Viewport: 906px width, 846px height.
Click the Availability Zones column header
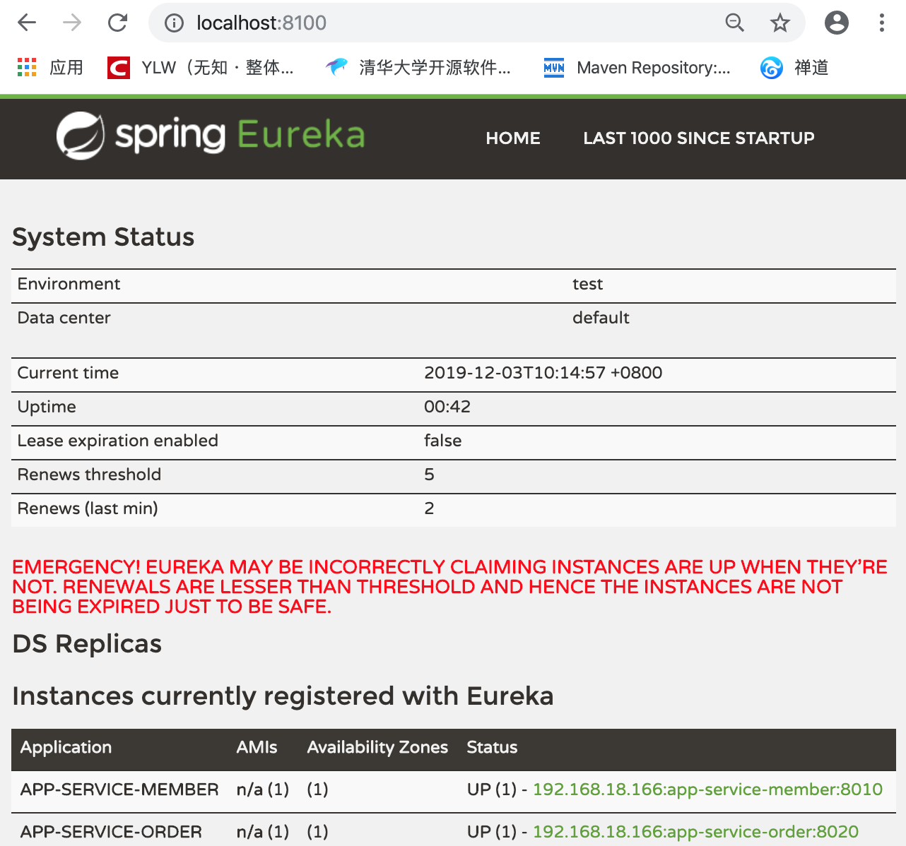point(377,747)
